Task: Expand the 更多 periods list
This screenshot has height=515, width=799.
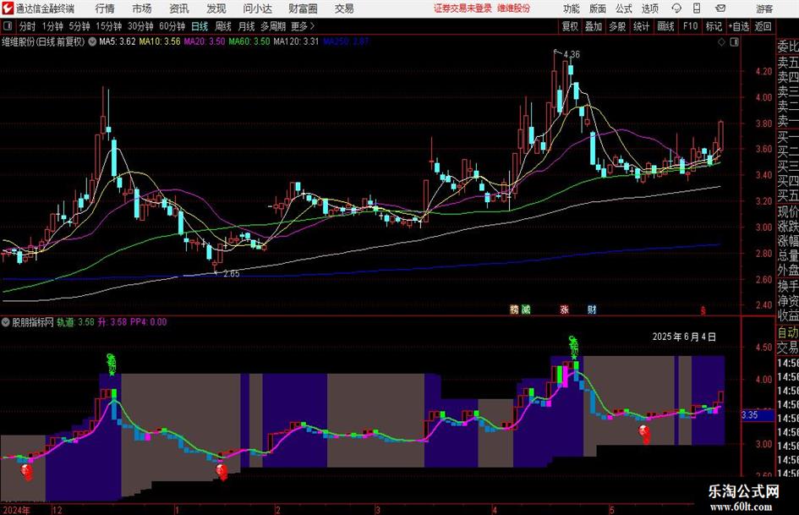Action: click(x=303, y=26)
